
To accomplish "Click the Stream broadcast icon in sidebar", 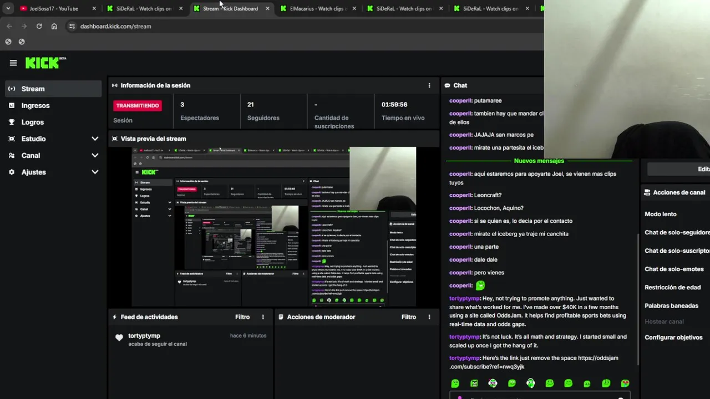I will coord(12,89).
